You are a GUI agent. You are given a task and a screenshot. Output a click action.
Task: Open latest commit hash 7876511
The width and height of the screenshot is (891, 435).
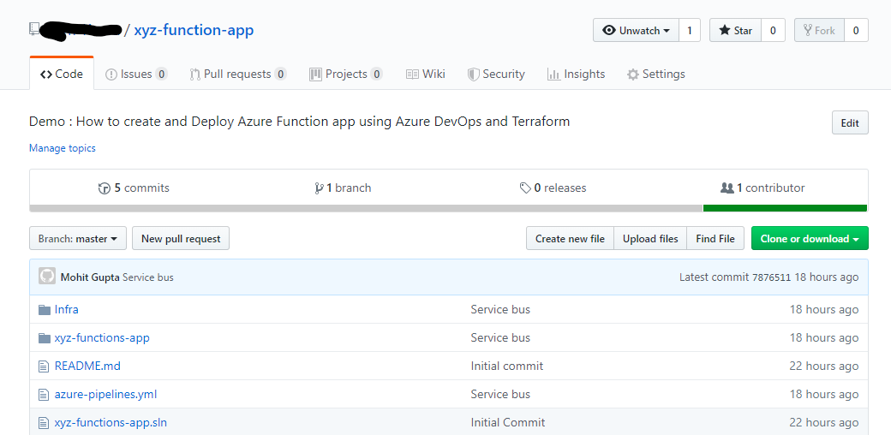point(771,277)
